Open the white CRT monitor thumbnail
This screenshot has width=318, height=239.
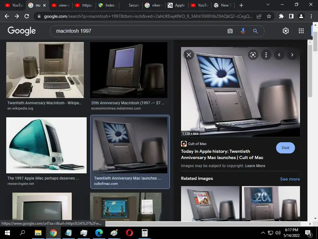(x=42, y=207)
